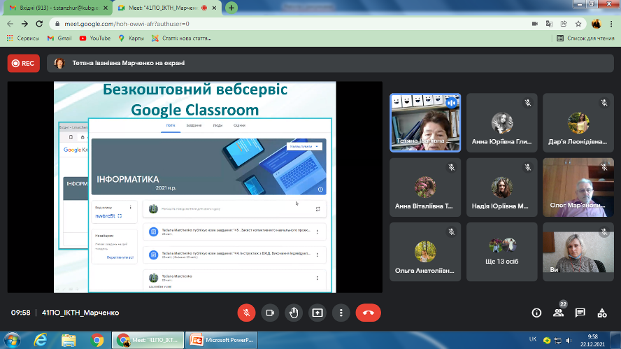Raise hand in the meeting
This screenshot has width=621, height=349.
(294, 313)
